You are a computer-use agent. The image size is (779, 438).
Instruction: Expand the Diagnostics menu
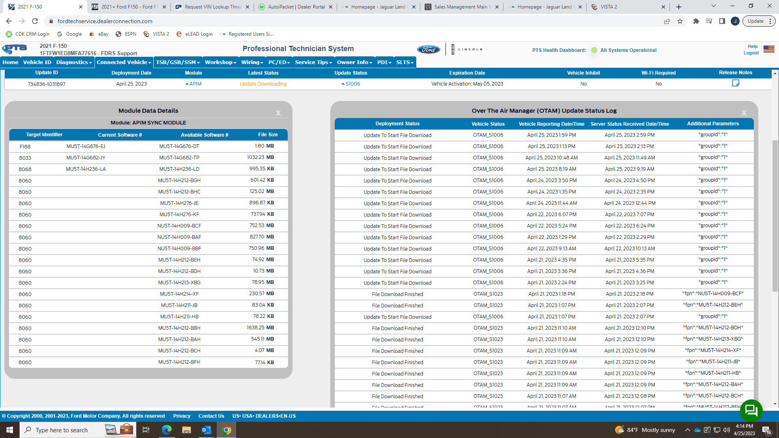[74, 62]
